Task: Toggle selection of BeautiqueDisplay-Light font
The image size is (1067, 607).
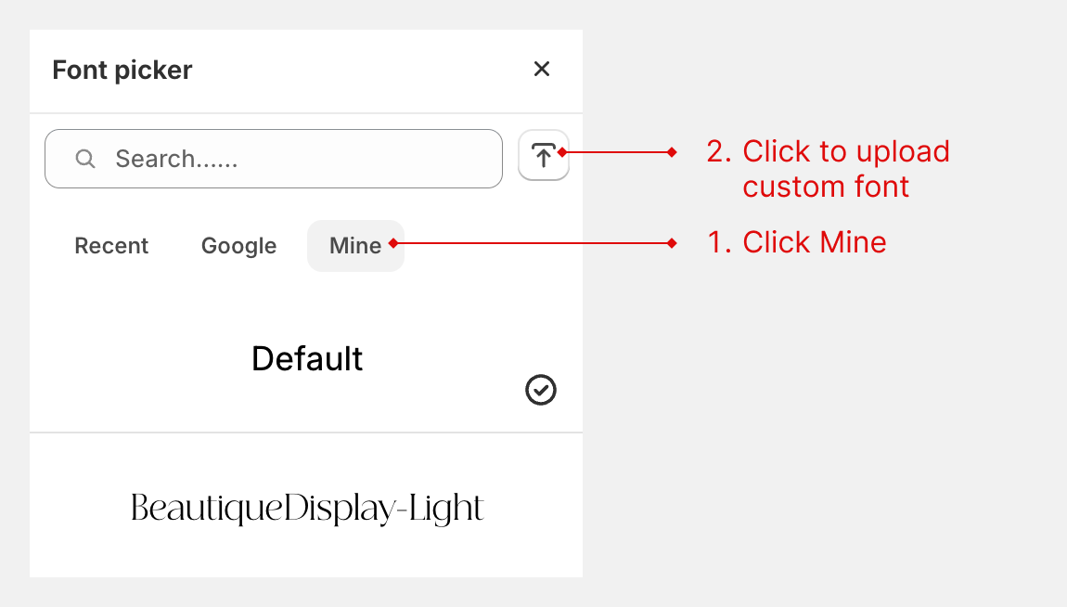Action: coord(306,506)
